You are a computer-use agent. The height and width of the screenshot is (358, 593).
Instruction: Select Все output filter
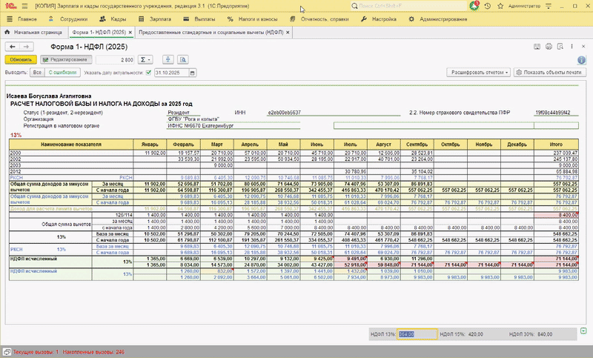click(37, 73)
